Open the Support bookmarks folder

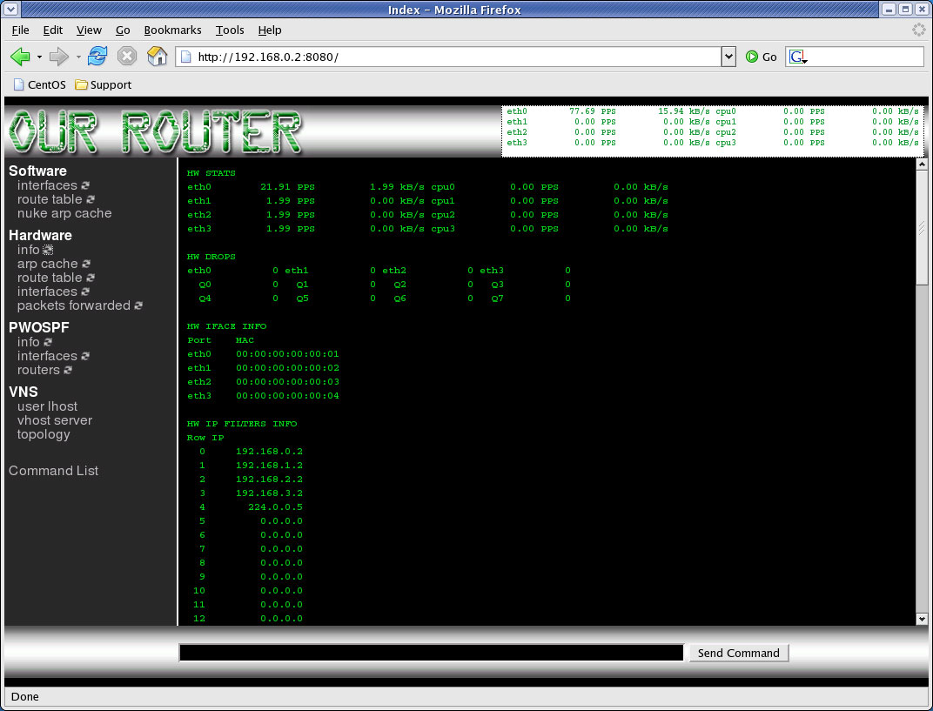104,85
